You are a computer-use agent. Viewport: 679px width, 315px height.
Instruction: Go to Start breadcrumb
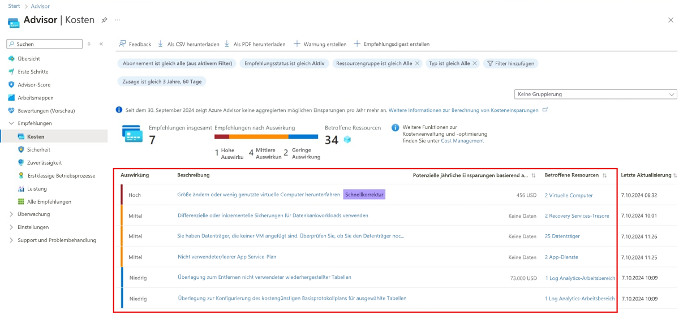click(14, 6)
